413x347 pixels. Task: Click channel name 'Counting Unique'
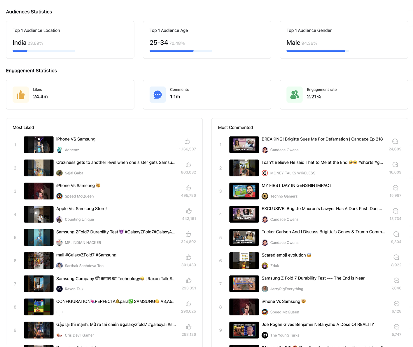point(79,219)
